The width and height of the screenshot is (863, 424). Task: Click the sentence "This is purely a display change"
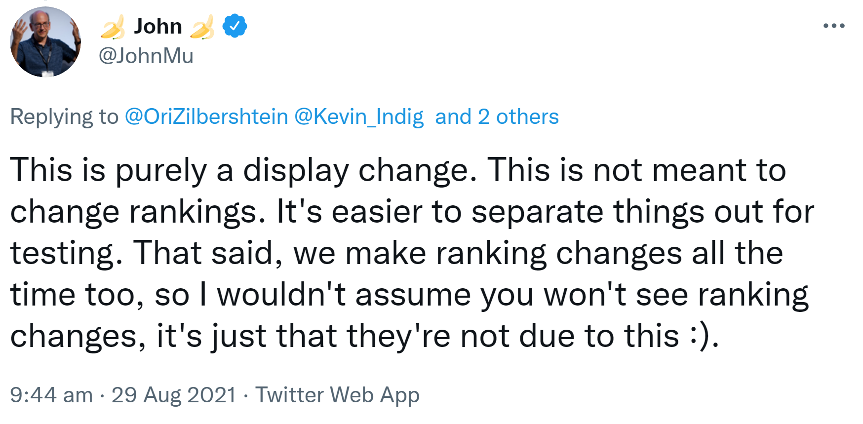242,170
